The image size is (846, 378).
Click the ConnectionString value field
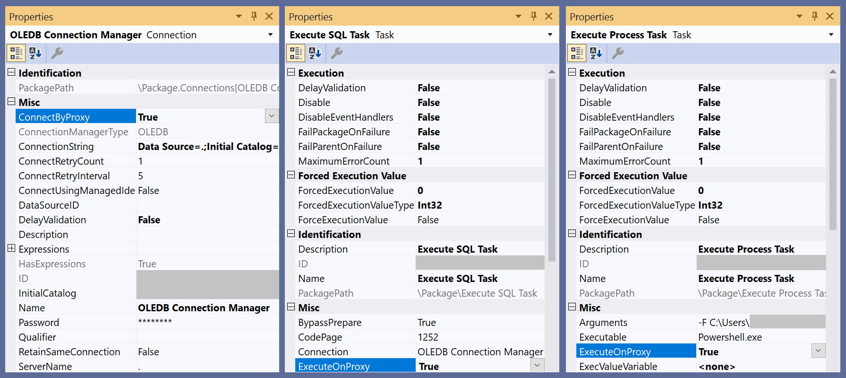click(x=208, y=147)
